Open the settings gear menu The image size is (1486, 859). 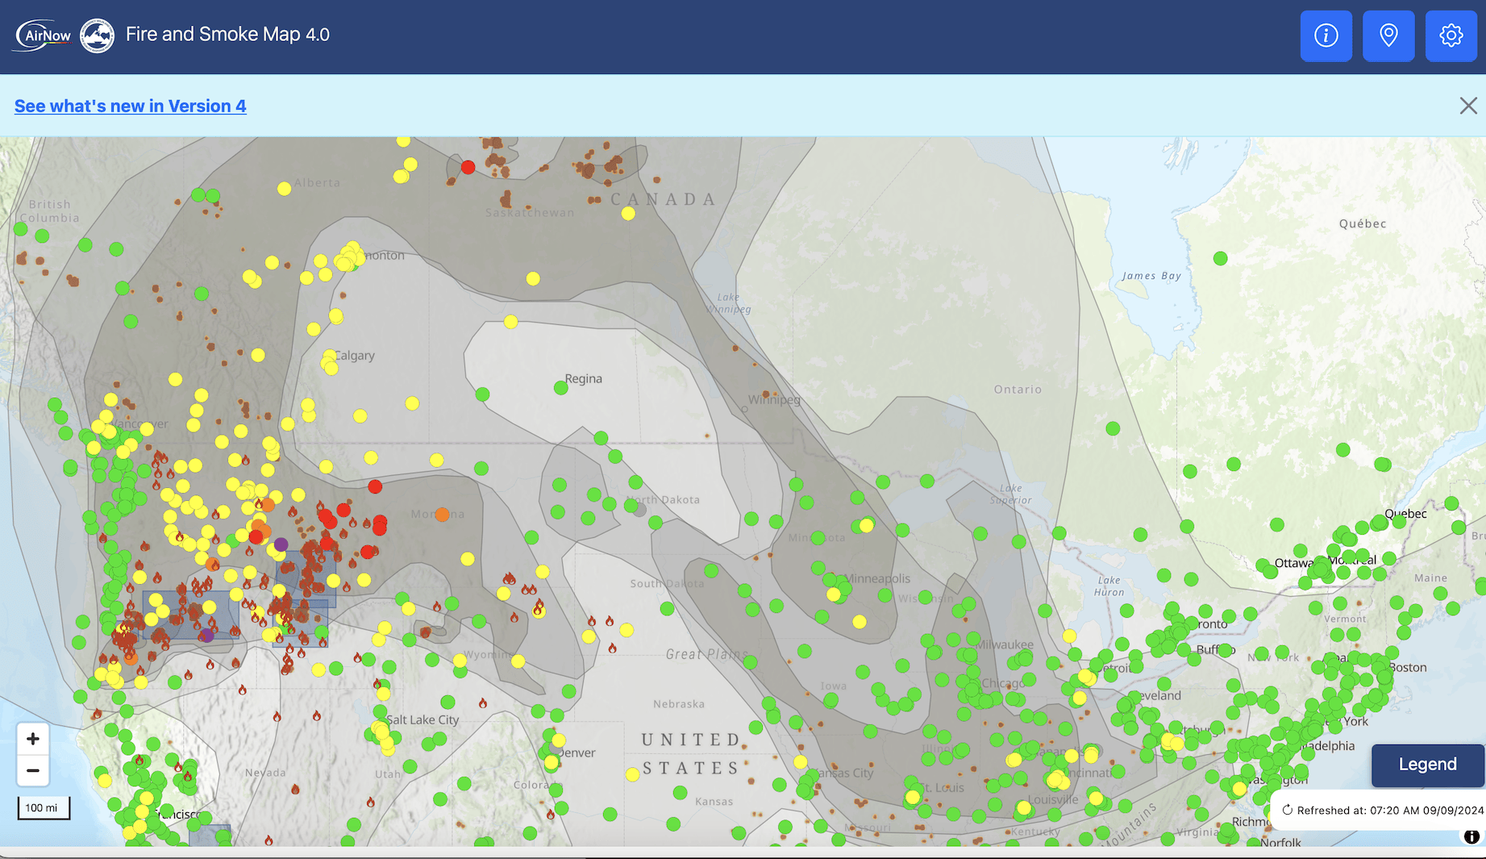(1451, 35)
